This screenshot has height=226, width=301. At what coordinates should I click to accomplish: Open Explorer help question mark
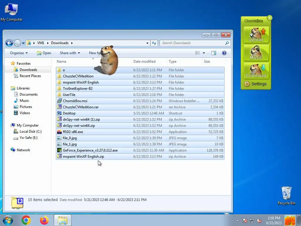pyautogui.click(x=224, y=53)
